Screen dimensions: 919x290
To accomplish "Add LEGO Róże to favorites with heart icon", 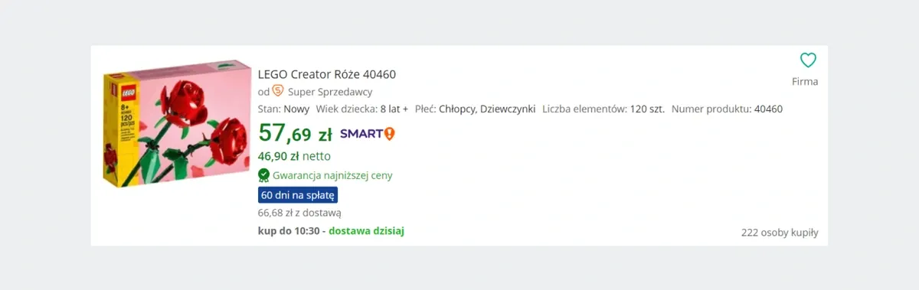I will tap(808, 60).
